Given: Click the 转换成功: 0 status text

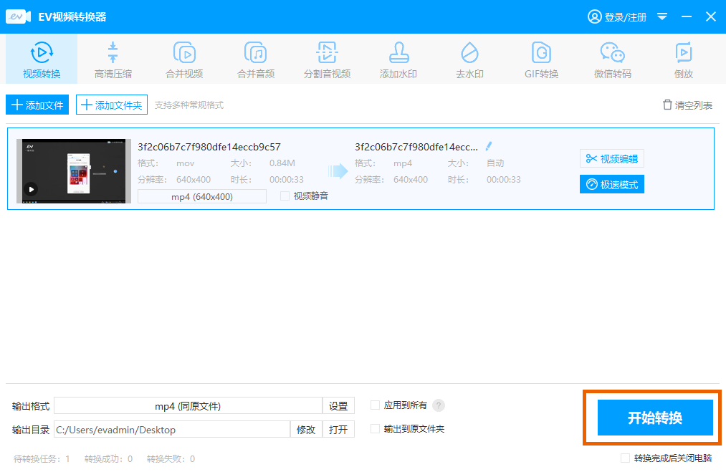Looking at the screenshot, I should tap(108, 458).
